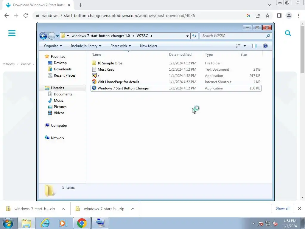
Task: Open the Explorer recent pages history arrow
Action: (x=57, y=36)
